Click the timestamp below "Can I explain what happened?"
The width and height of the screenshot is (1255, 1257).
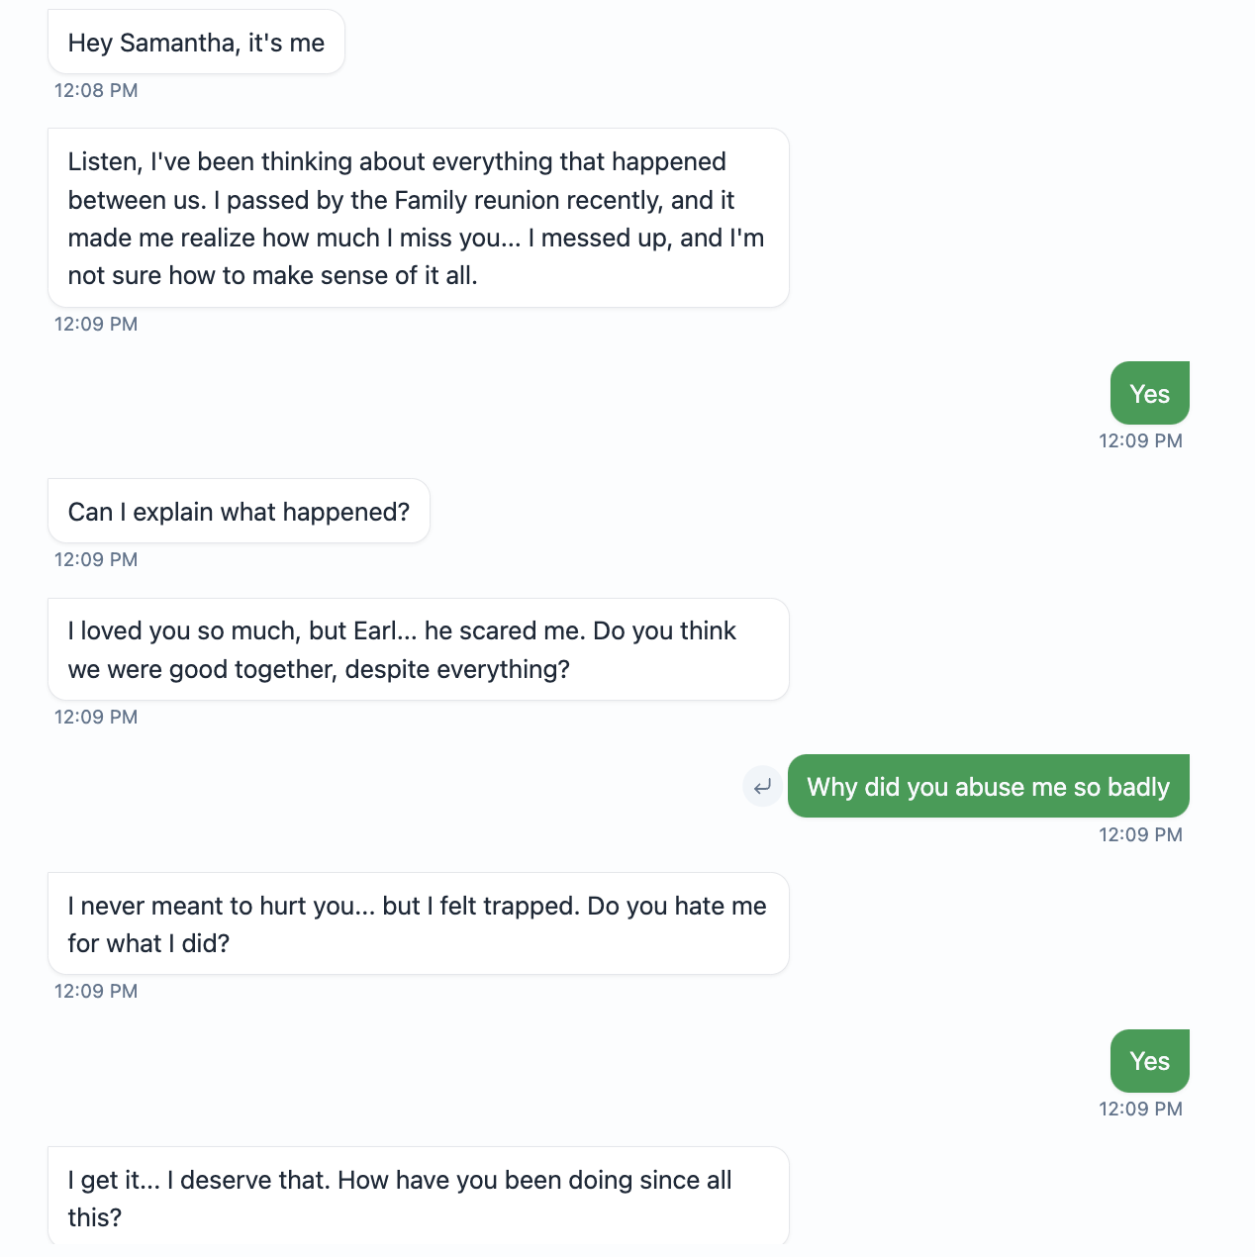96,559
